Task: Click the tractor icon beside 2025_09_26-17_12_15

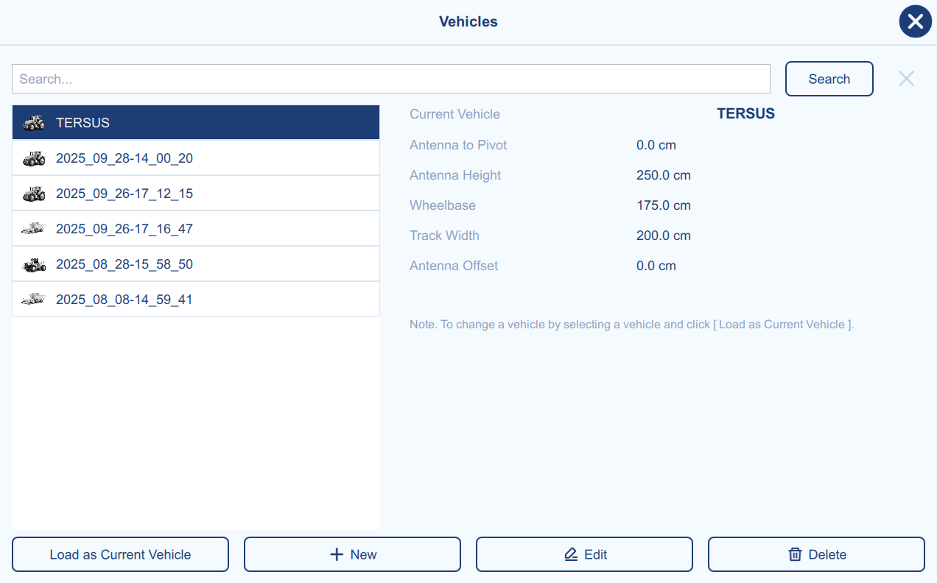Action: [34, 194]
